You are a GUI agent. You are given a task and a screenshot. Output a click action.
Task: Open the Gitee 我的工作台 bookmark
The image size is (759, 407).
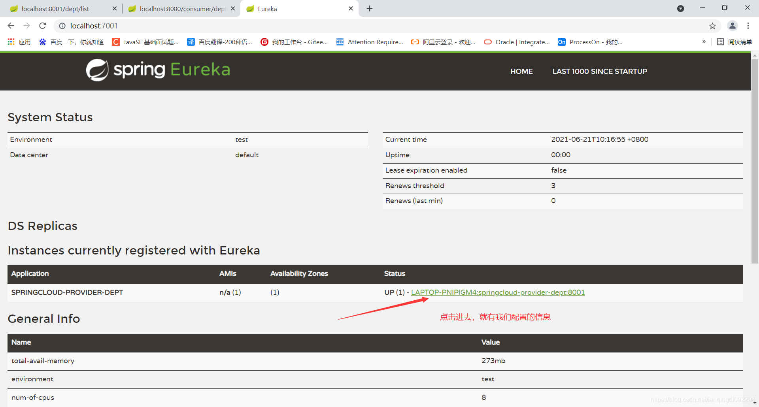(x=294, y=42)
